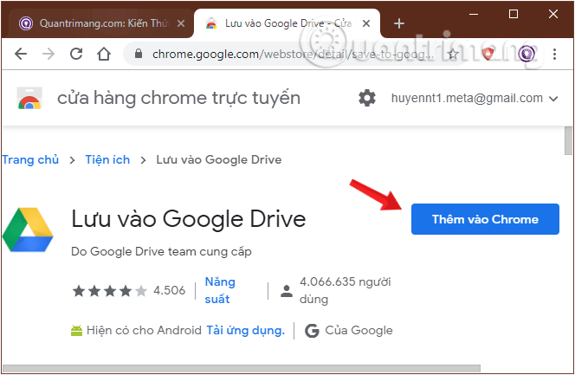Image resolution: width=575 pixels, height=375 pixels.
Task: Click the Chrome Web Store logo
Action: click(29, 98)
